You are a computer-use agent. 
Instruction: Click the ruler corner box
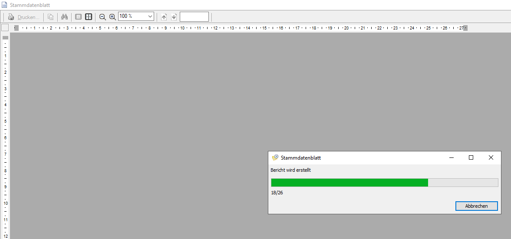point(5,28)
